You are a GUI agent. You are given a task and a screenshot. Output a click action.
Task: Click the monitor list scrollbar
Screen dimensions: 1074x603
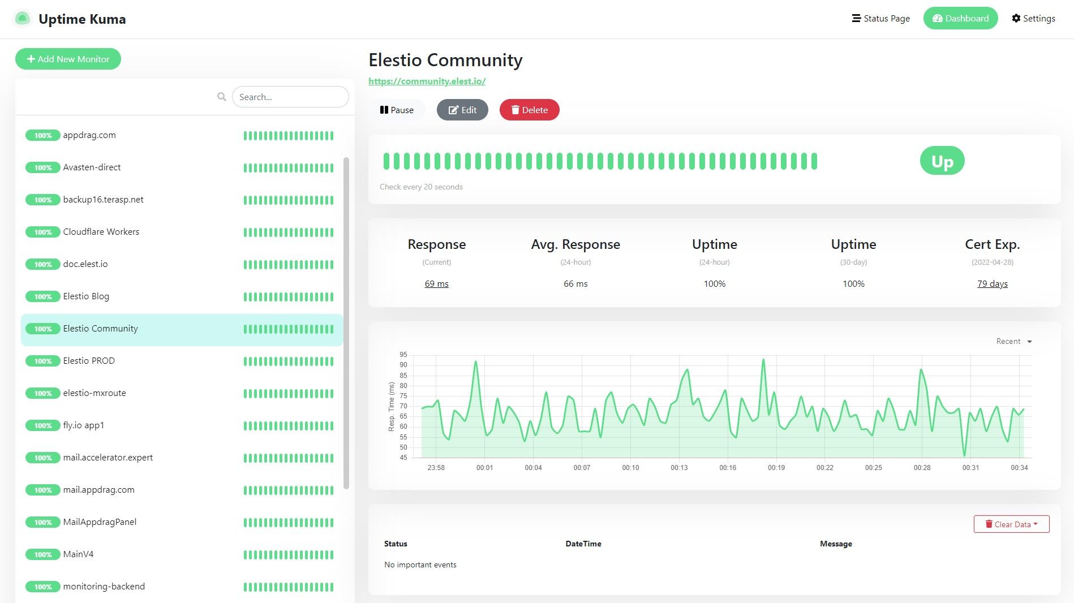point(346,322)
